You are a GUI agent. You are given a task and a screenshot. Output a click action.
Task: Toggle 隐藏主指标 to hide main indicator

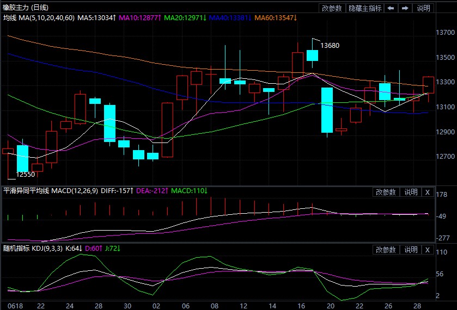[x=365, y=8]
